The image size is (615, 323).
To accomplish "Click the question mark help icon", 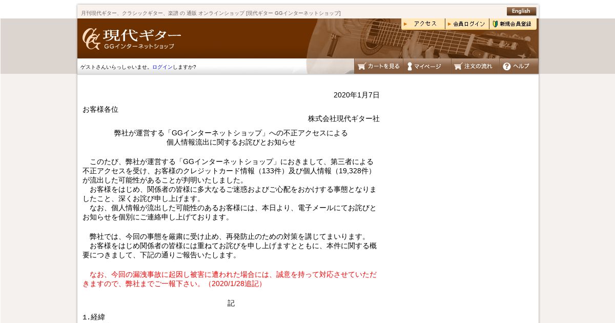I will (x=507, y=66).
